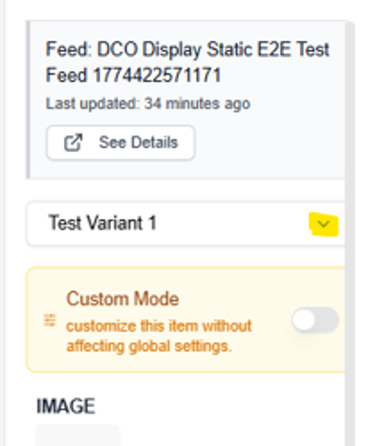The width and height of the screenshot is (375, 446).
Task: Select the image thumbnail placeholder under IMAGE
Action: [x=78, y=435]
